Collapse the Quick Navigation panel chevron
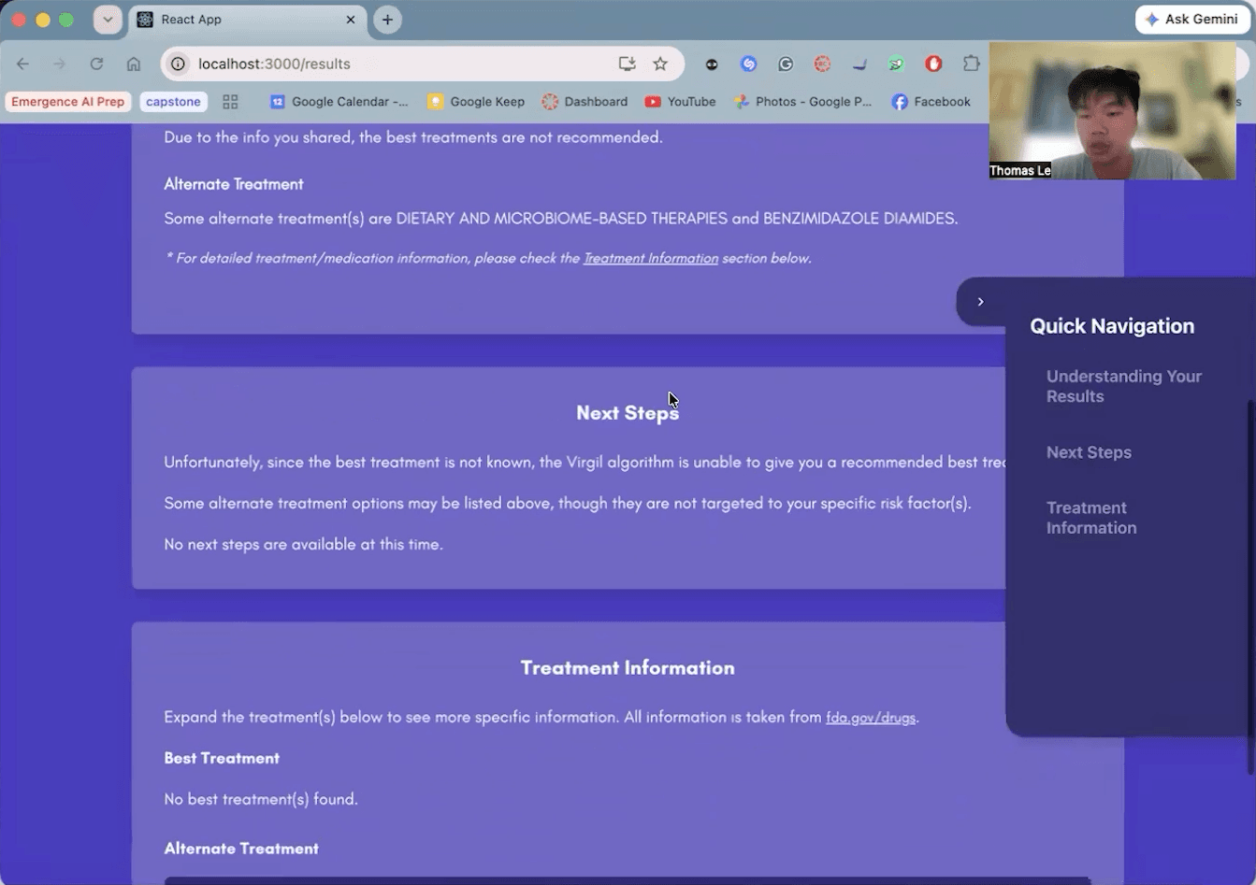This screenshot has width=1256, height=885. pos(980,302)
